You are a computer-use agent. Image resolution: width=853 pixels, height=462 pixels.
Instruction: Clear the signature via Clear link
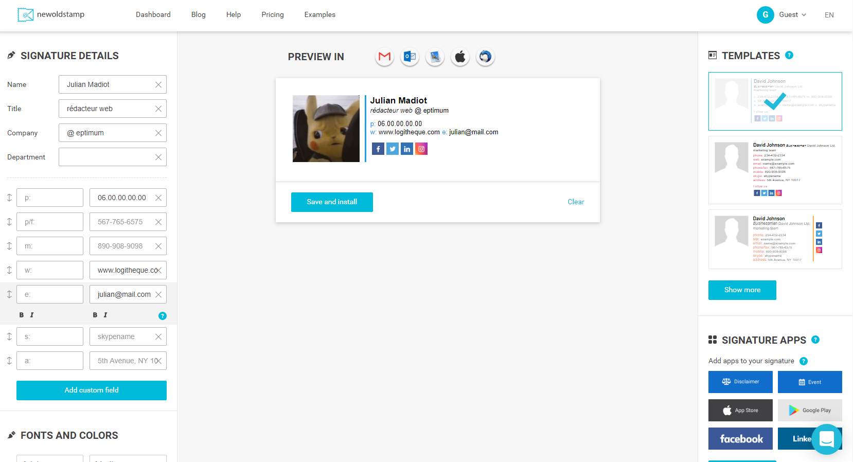(x=576, y=202)
